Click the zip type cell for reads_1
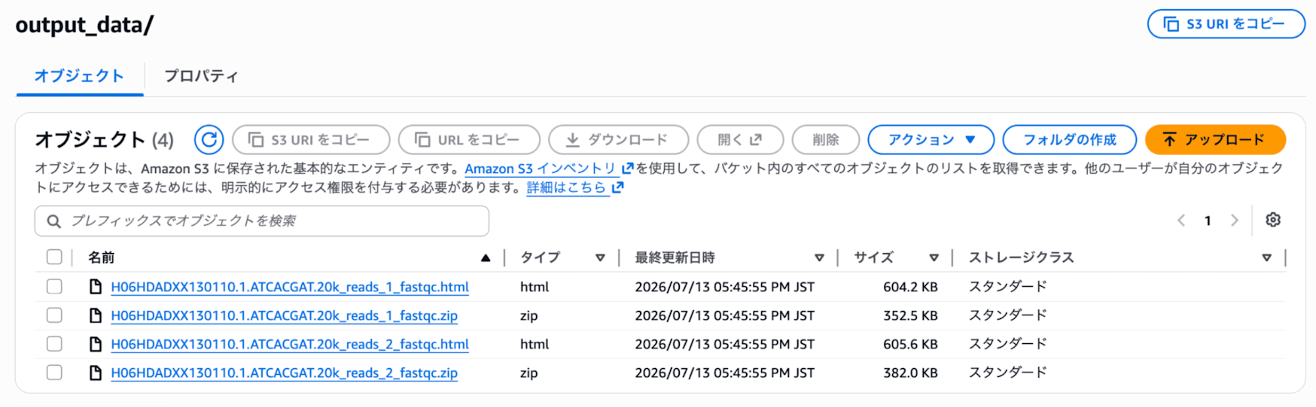The width and height of the screenshot is (1316, 407). point(528,316)
